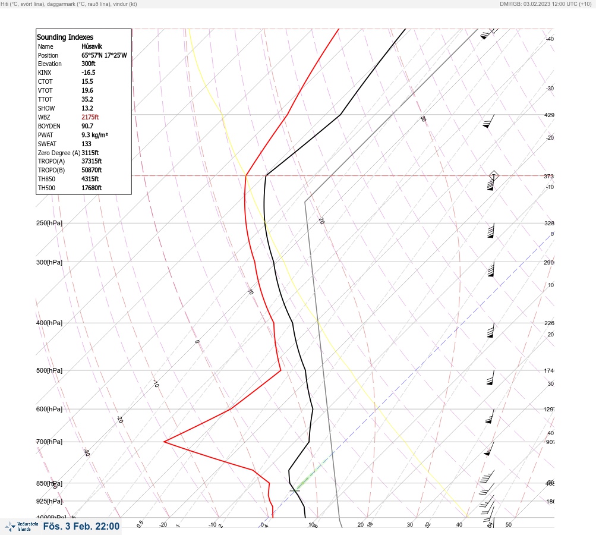This screenshot has width=596, height=535.
Task: Click the wind barb at 250 hPa level
Action: point(491,231)
